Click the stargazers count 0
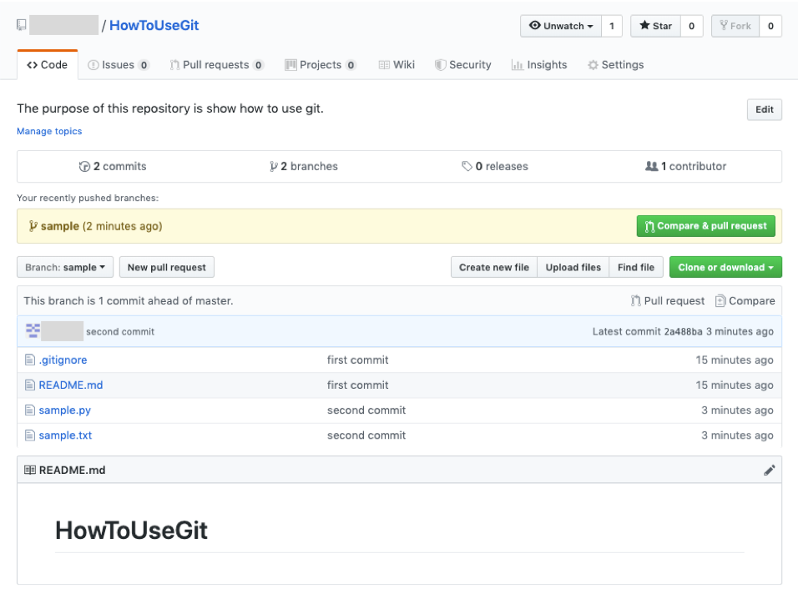 coord(692,26)
